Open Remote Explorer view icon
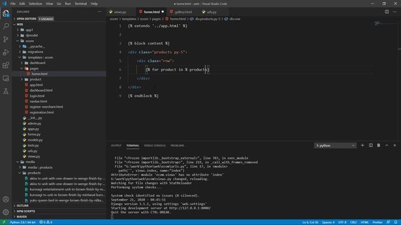Screen dimensions: 401x225 click(x=6, y=78)
